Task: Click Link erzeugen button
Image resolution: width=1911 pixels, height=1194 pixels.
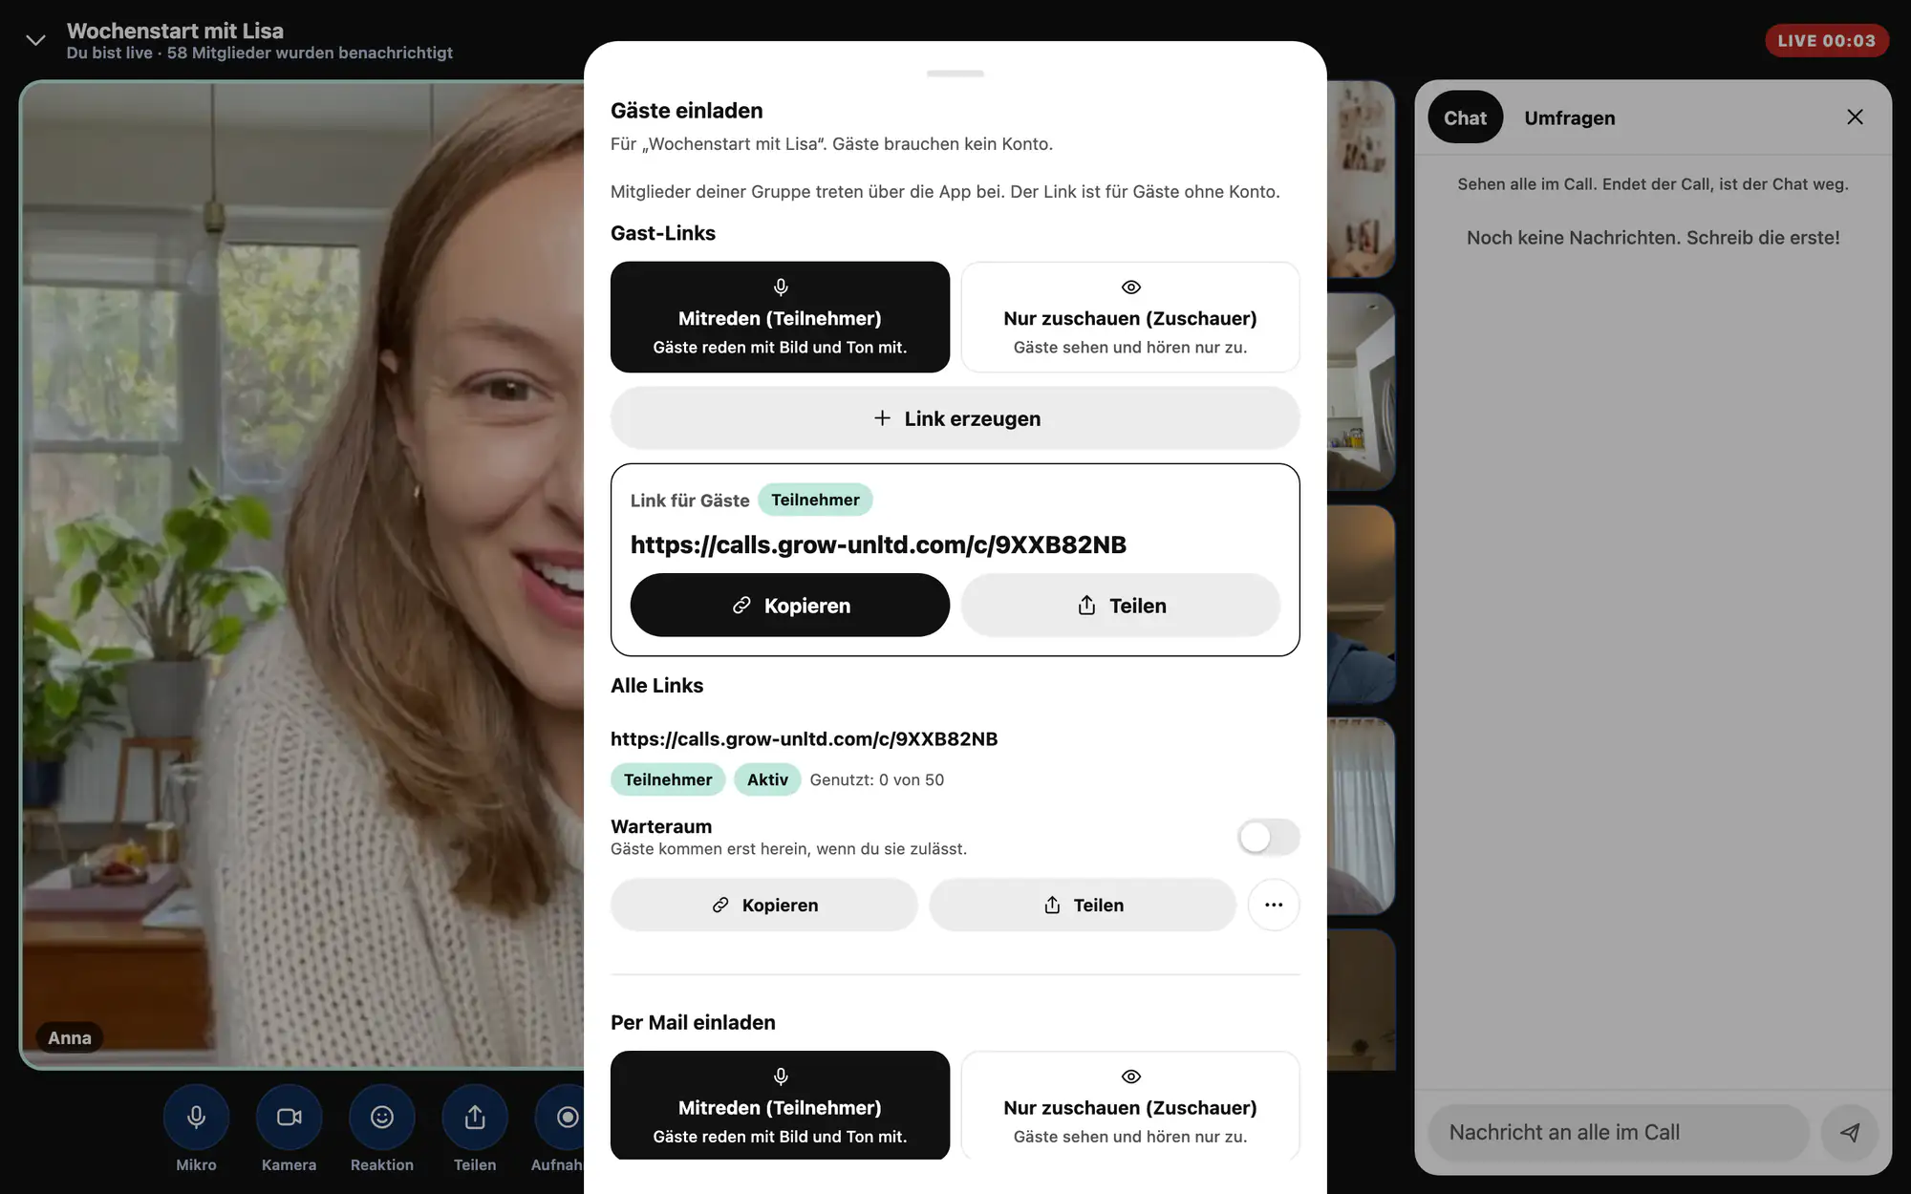Action: pos(955,418)
